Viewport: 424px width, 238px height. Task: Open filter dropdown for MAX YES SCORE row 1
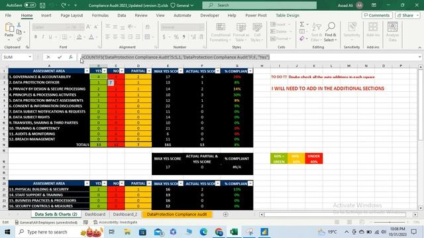pyautogui.click(x=181, y=71)
